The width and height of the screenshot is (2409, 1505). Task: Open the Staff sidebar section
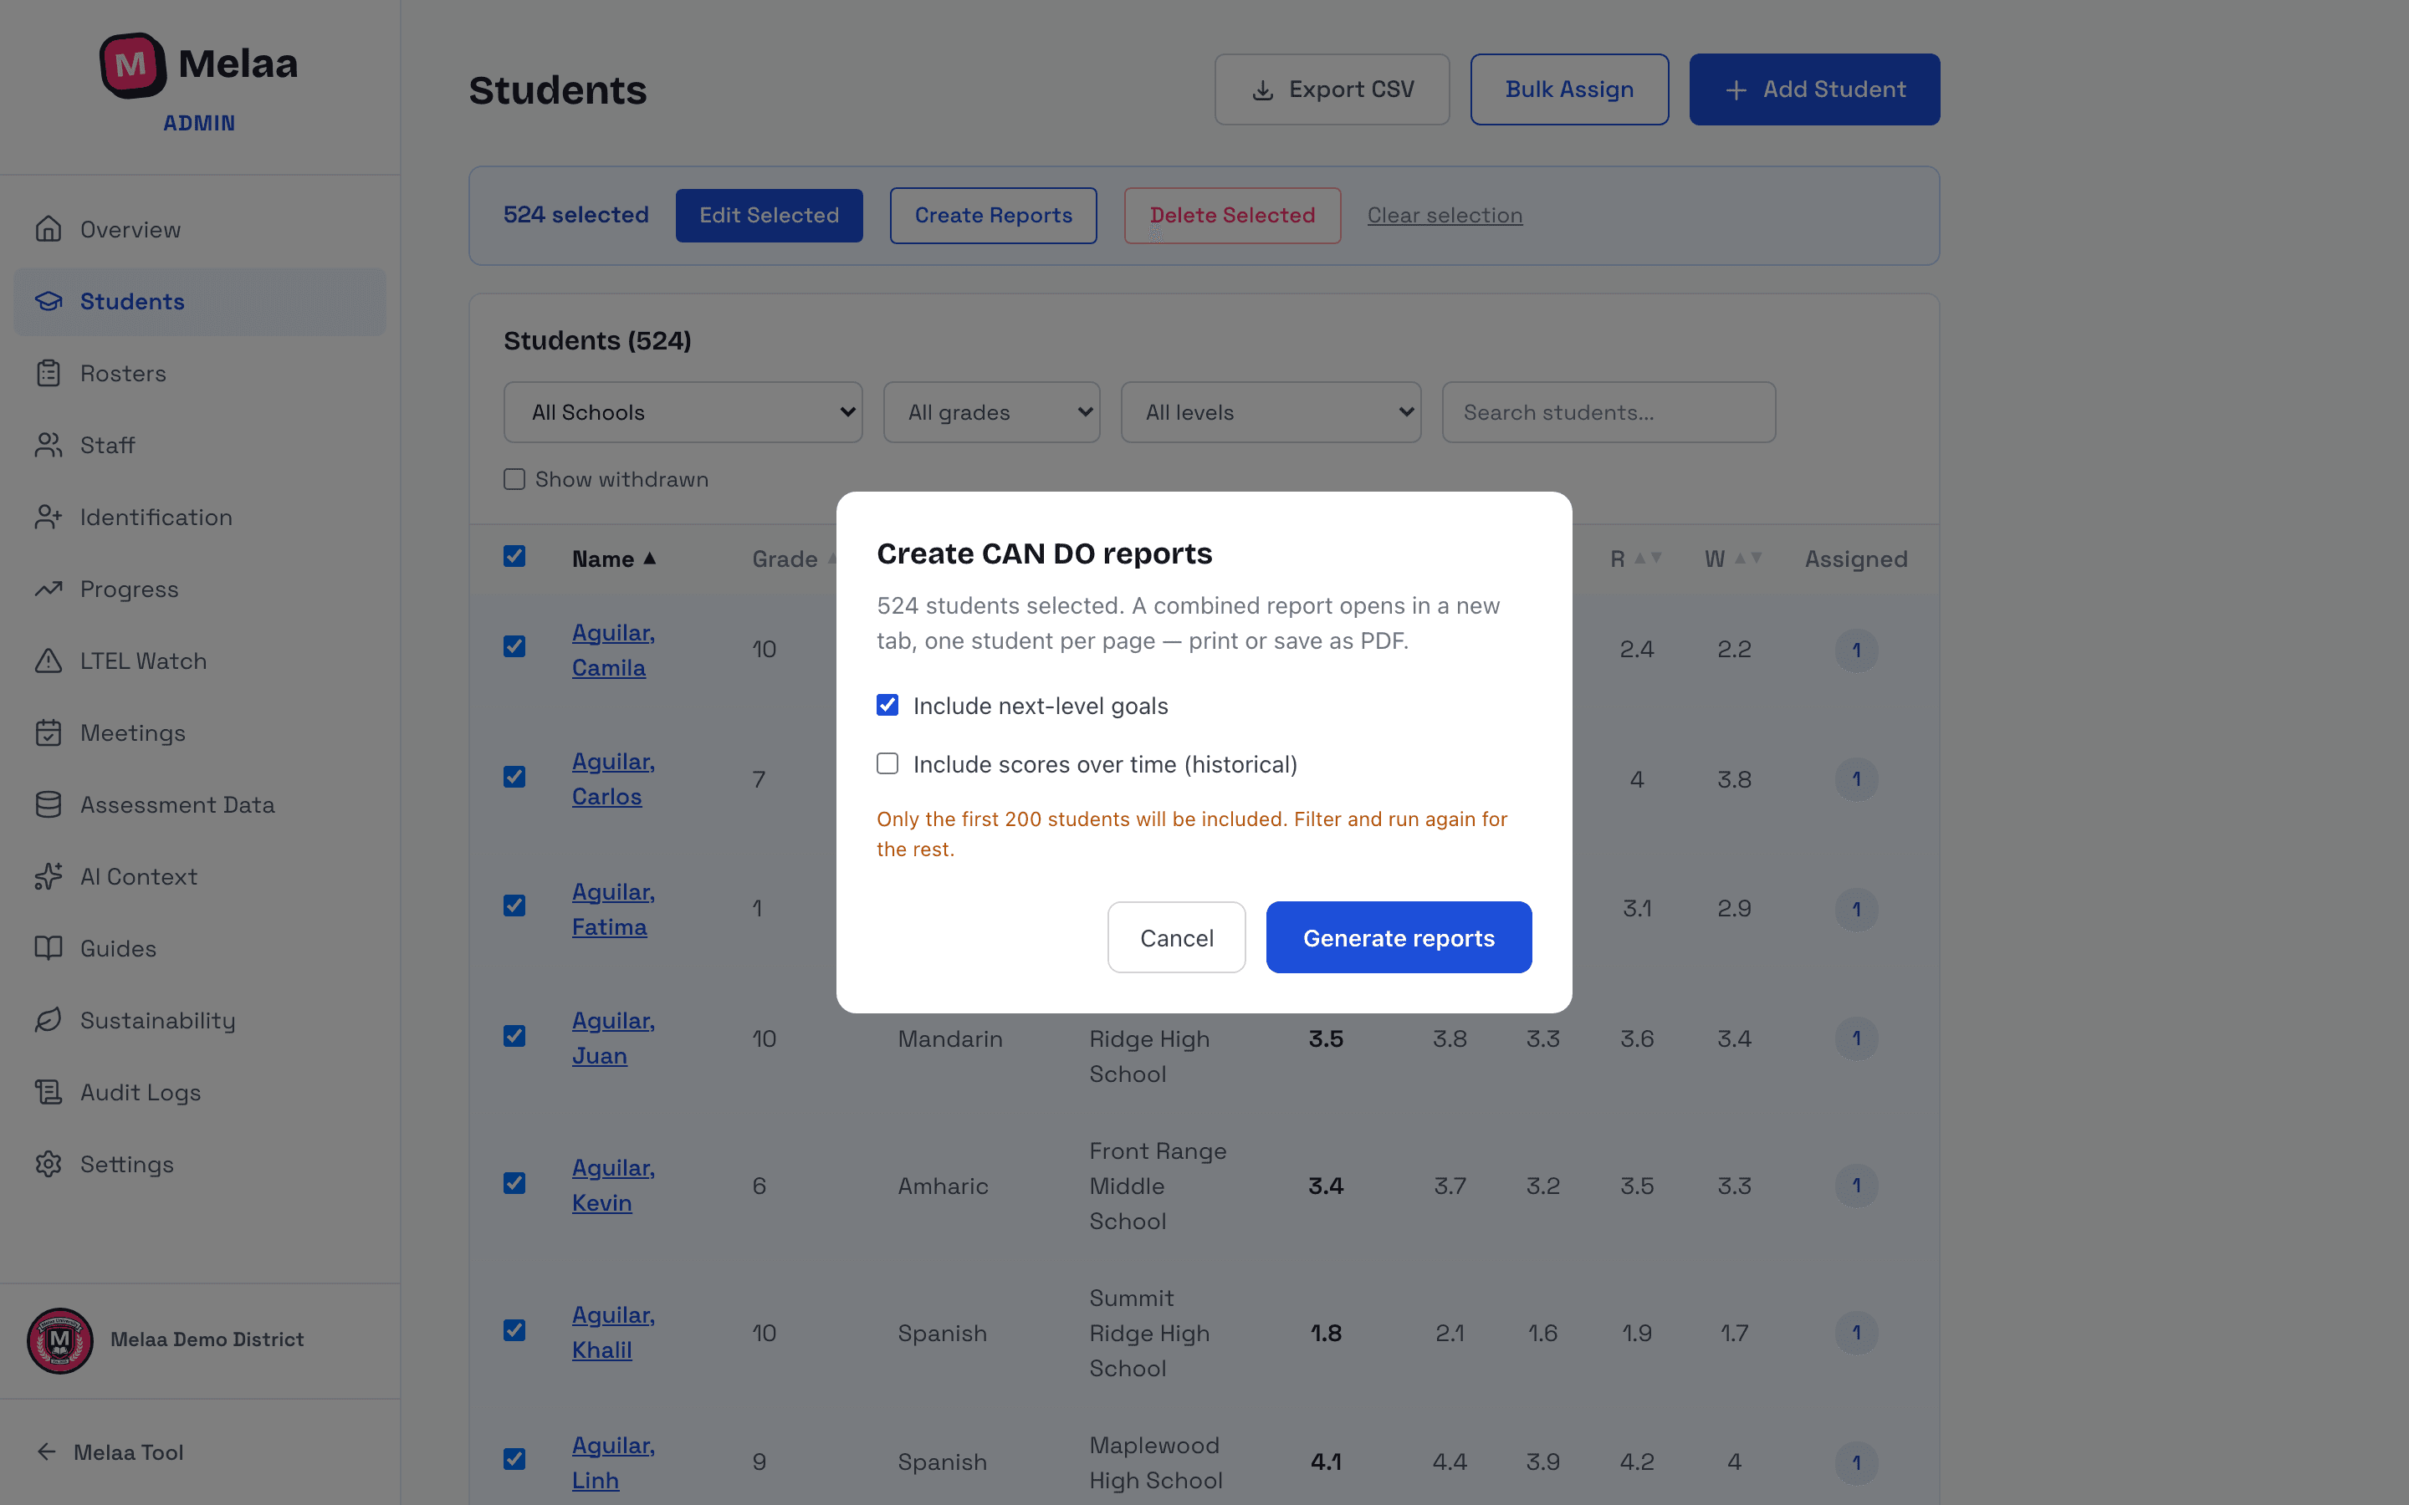point(199,445)
